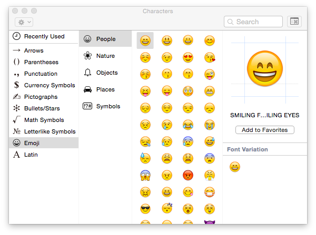Switch to the Objects emoji subcategory
The image size is (316, 235).
(x=107, y=73)
